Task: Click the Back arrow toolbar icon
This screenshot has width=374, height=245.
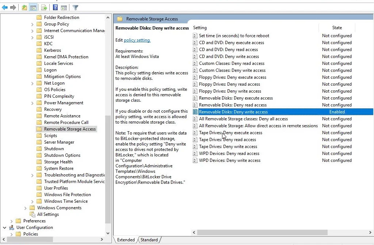Action: pos(5,8)
